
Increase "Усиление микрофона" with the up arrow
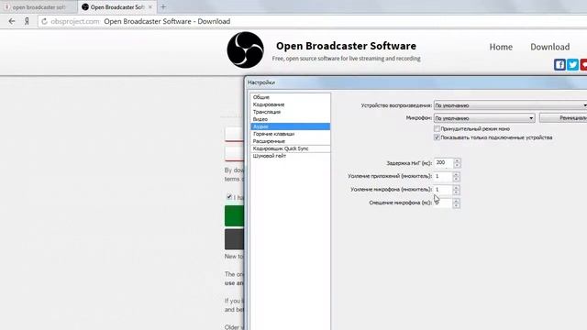click(x=456, y=187)
